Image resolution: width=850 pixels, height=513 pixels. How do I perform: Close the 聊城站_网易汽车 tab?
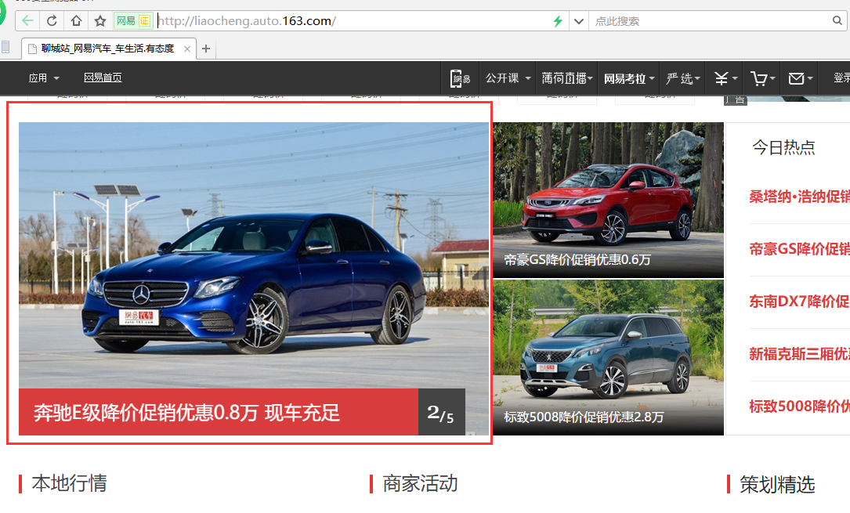[187, 49]
